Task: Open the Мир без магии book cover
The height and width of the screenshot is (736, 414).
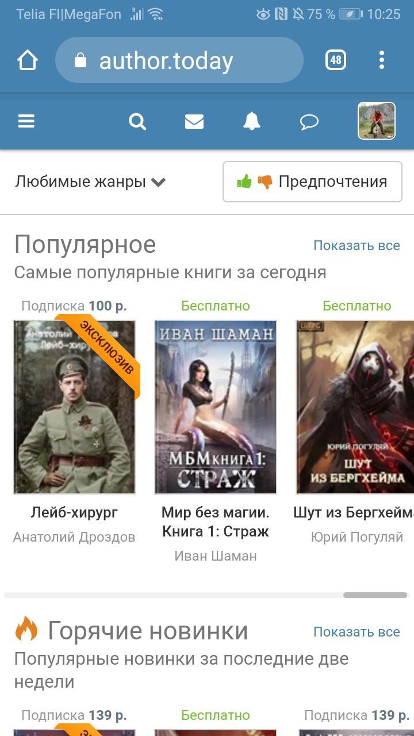Action: (216, 407)
